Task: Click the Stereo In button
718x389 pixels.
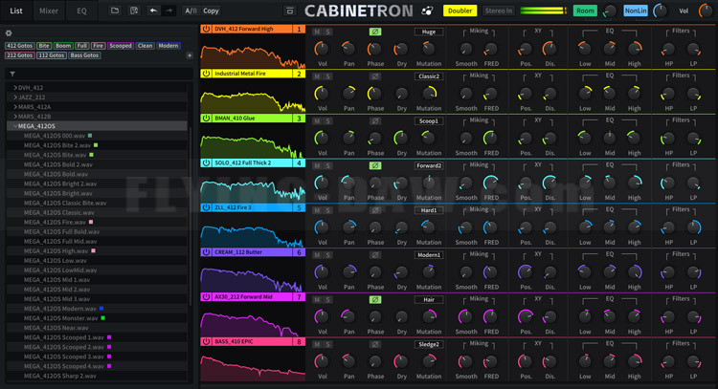Action: pyautogui.click(x=498, y=11)
